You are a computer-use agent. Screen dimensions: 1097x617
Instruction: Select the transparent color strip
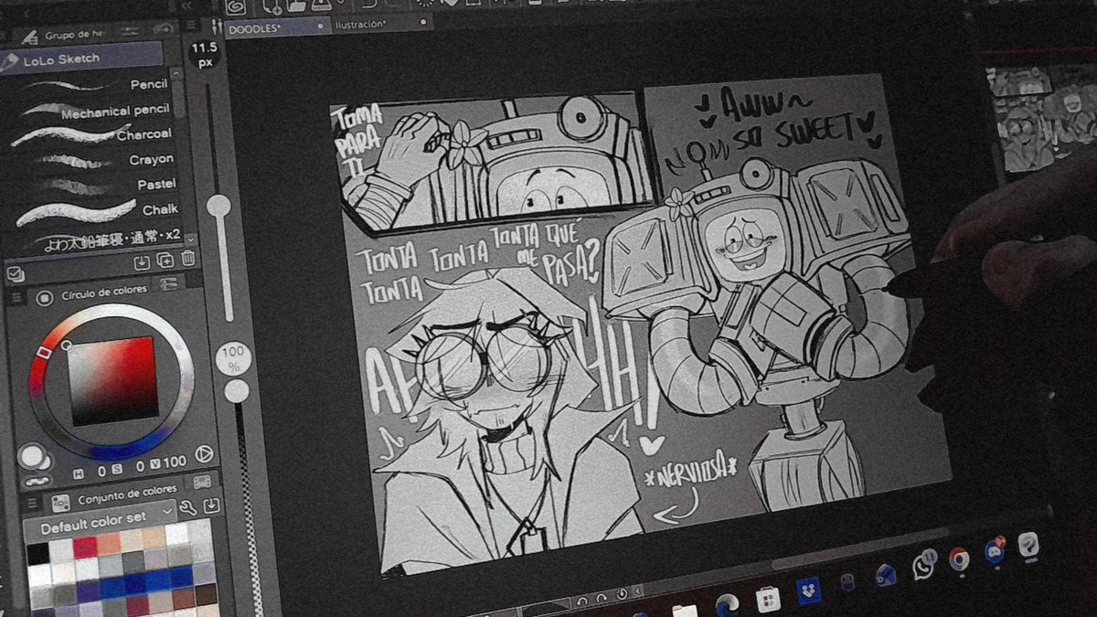pyautogui.click(x=37, y=481)
